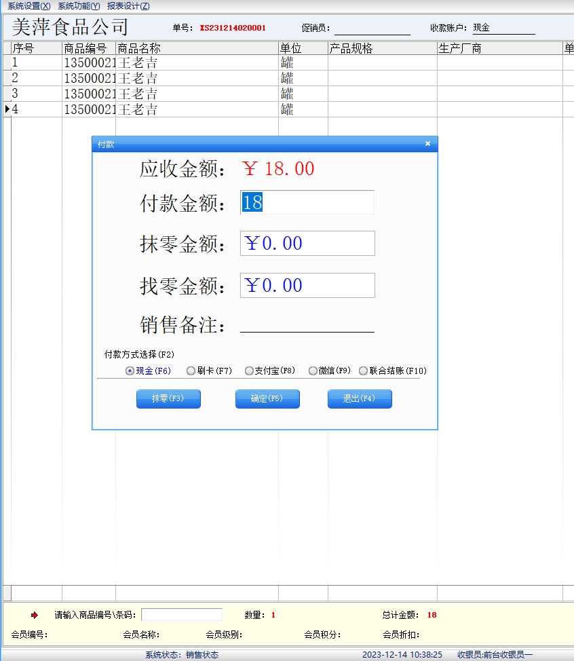Pick 联合结账(F10) payment option
574x661 pixels.
tap(364, 371)
